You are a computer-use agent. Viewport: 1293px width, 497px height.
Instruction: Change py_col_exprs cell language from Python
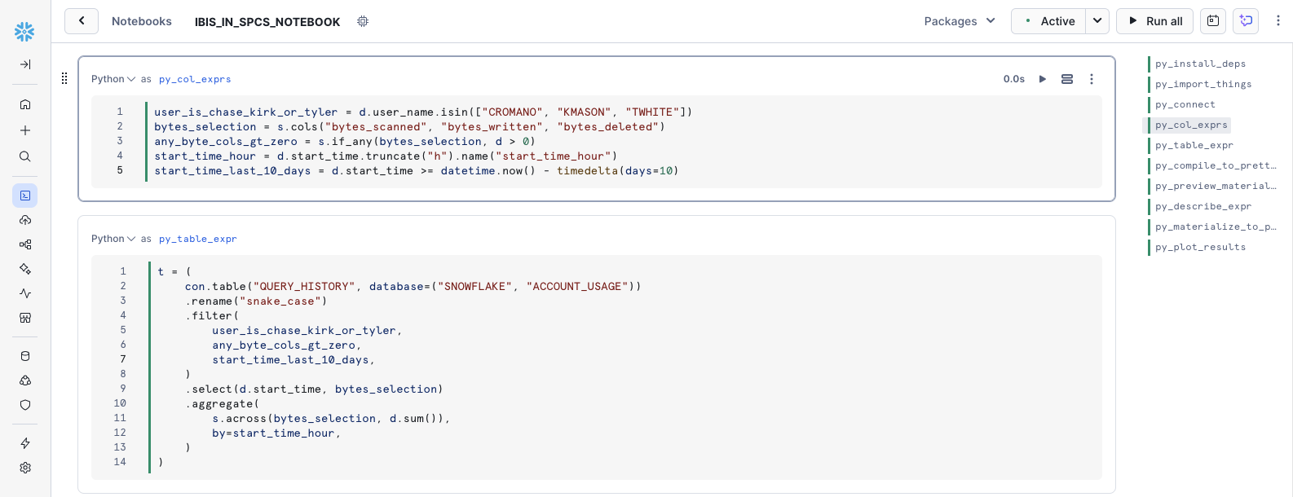coord(113,79)
